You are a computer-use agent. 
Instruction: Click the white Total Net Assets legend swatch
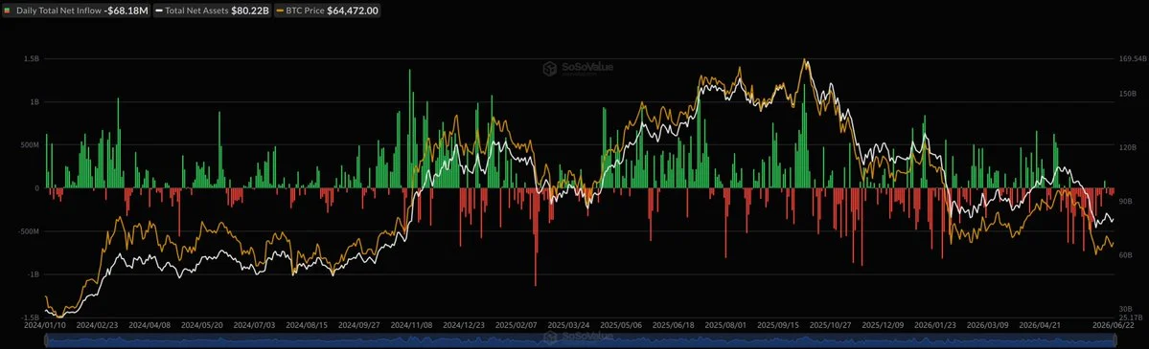coord(159,11)
